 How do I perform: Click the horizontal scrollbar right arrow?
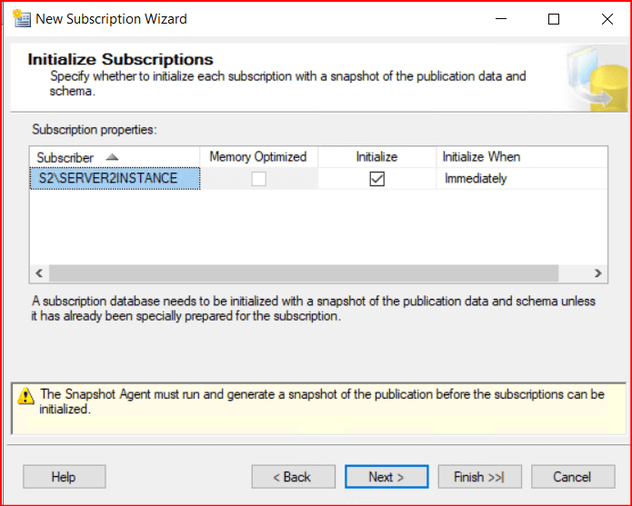[x=597, y=273]
